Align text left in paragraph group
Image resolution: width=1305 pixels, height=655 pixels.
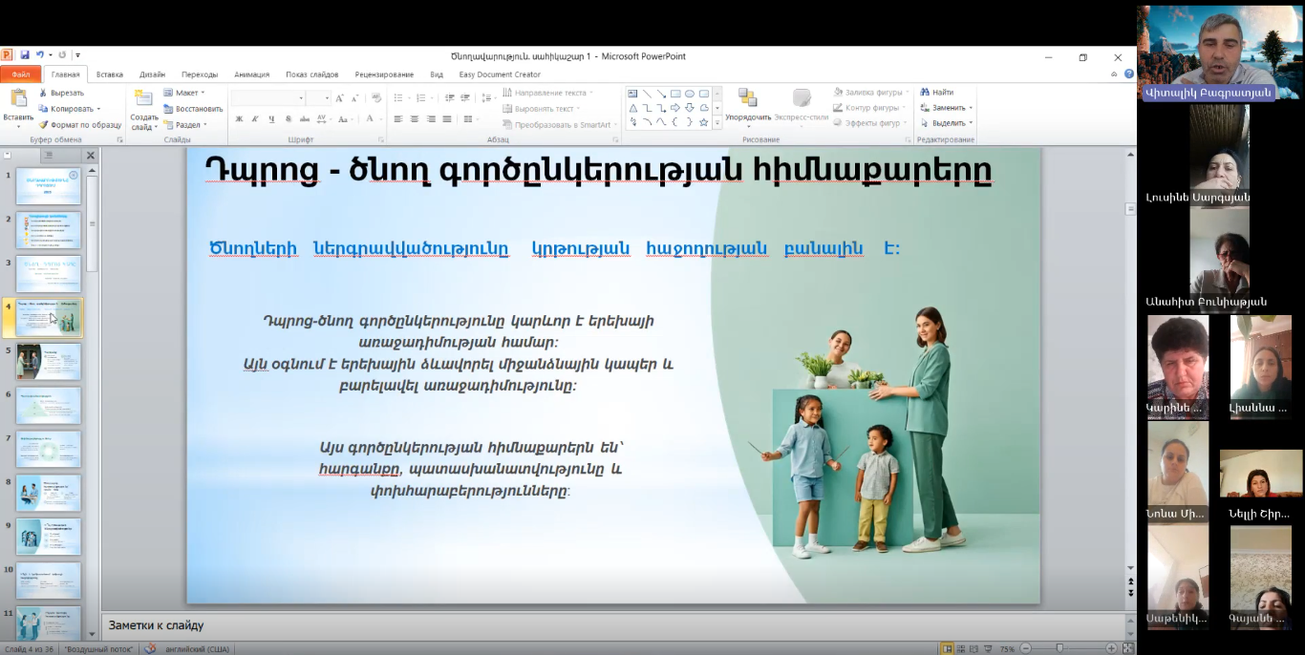[x=398, y=119]
